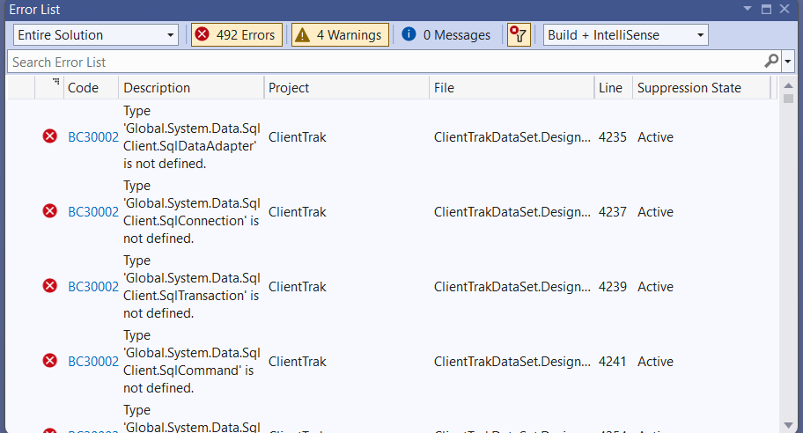The height and width of the screenshot is (433, 803).
Task: Select the SqlConnection is not defined description
Action: (x=192, y=212)
